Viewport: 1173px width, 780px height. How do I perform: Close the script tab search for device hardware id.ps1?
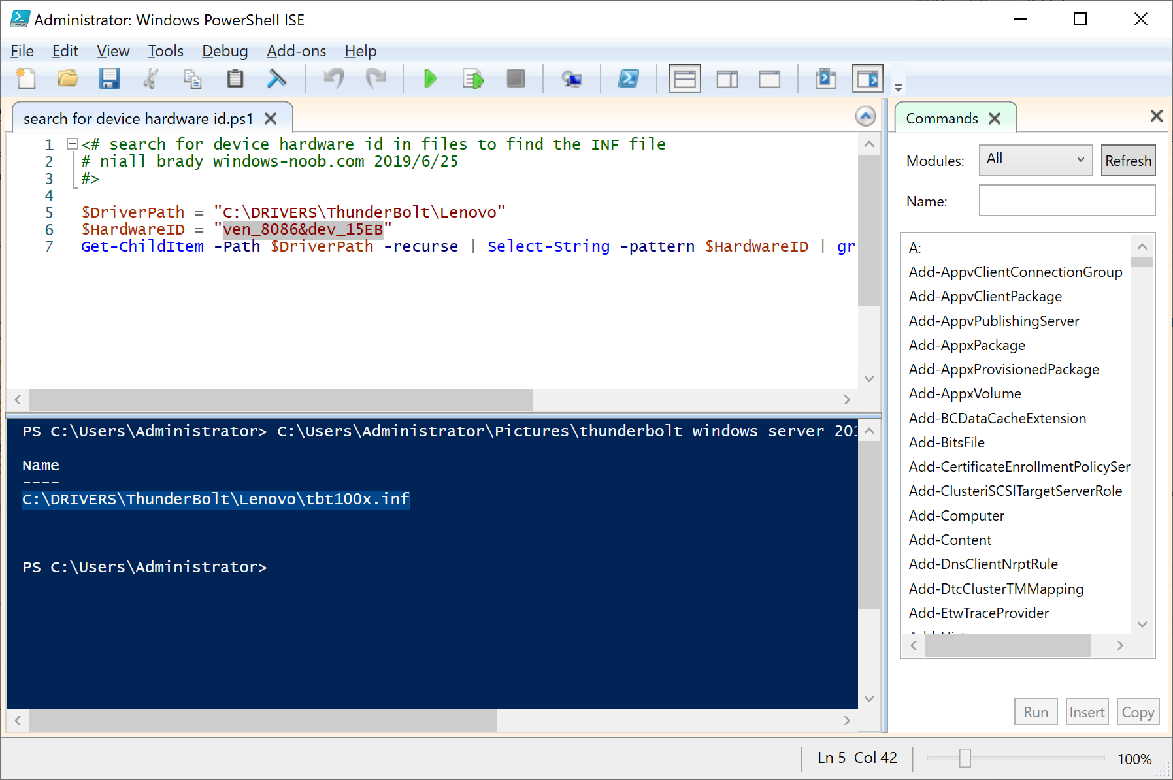pos(271,119)
